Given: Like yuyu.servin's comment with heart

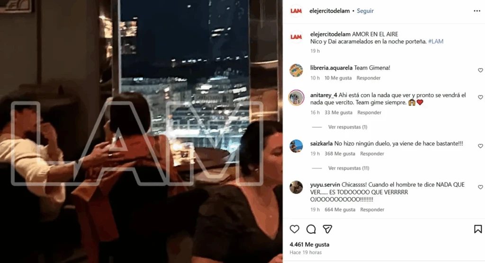Looking at the screenshot, I should click(x=480, y=187).
